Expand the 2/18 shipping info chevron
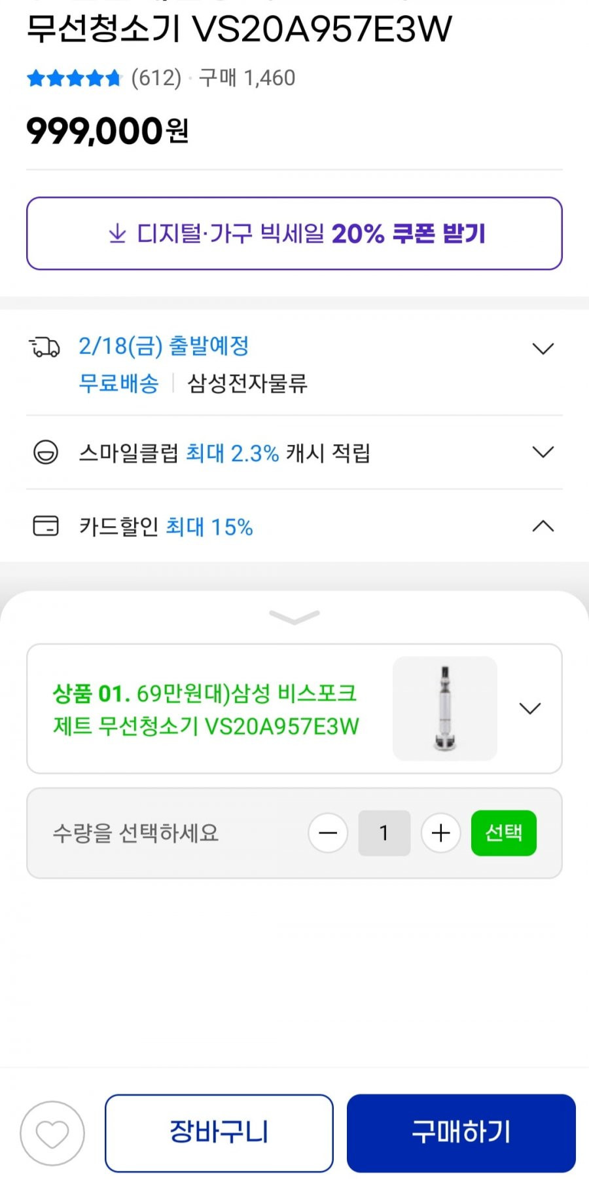Screen dimensions: 589x1184 click(543, 348)
